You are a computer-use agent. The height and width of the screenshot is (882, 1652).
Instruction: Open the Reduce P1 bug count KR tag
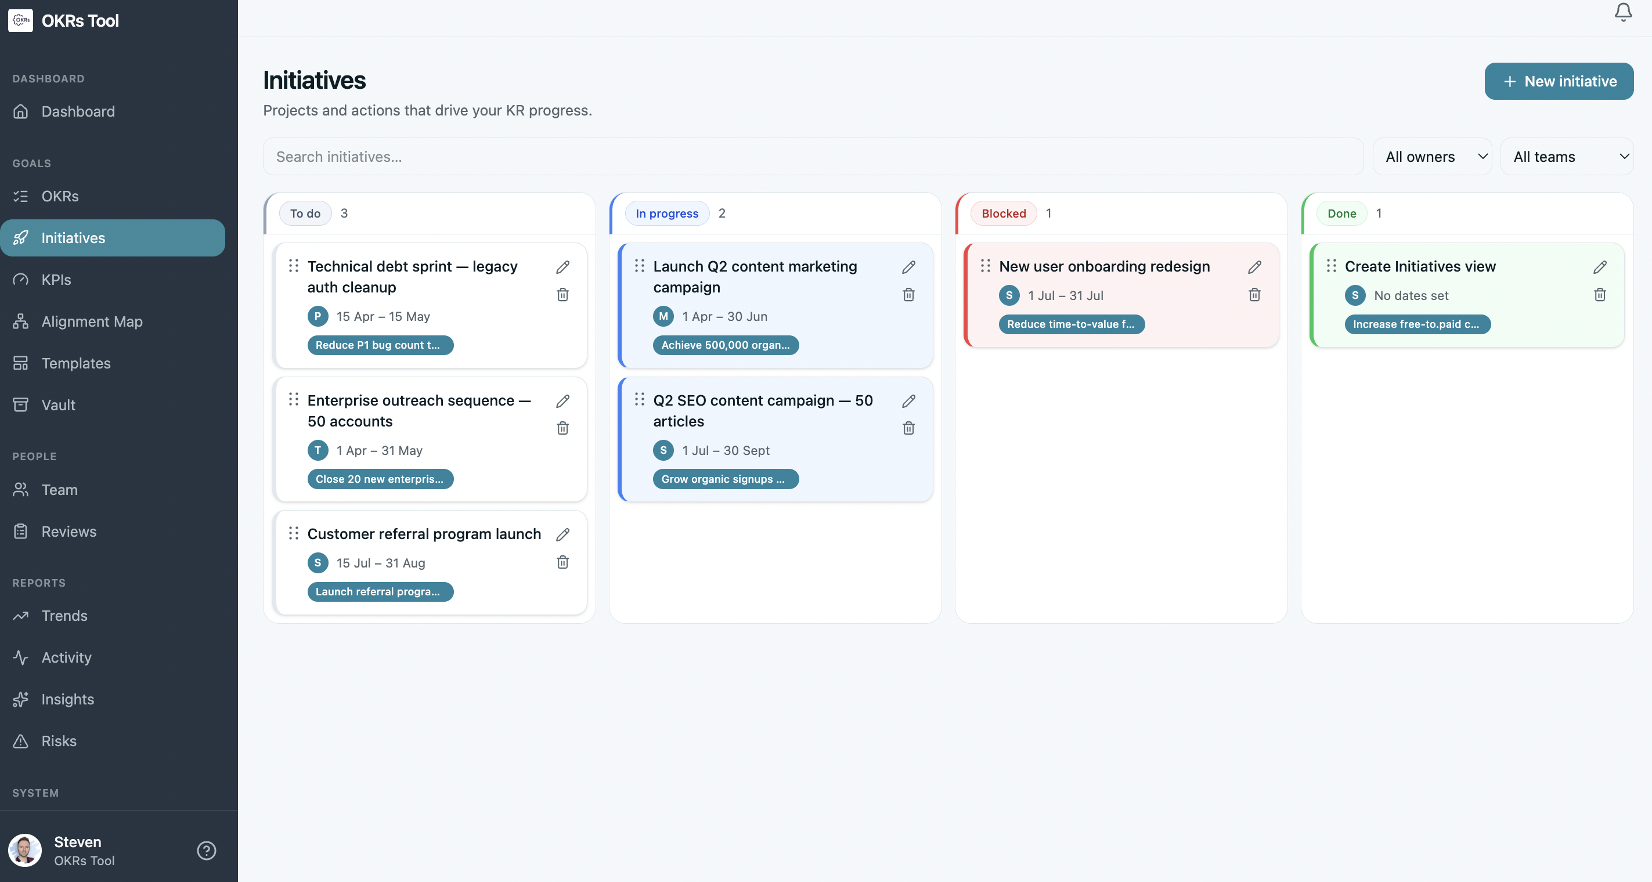pyautogui.click(x=380, y=345)
